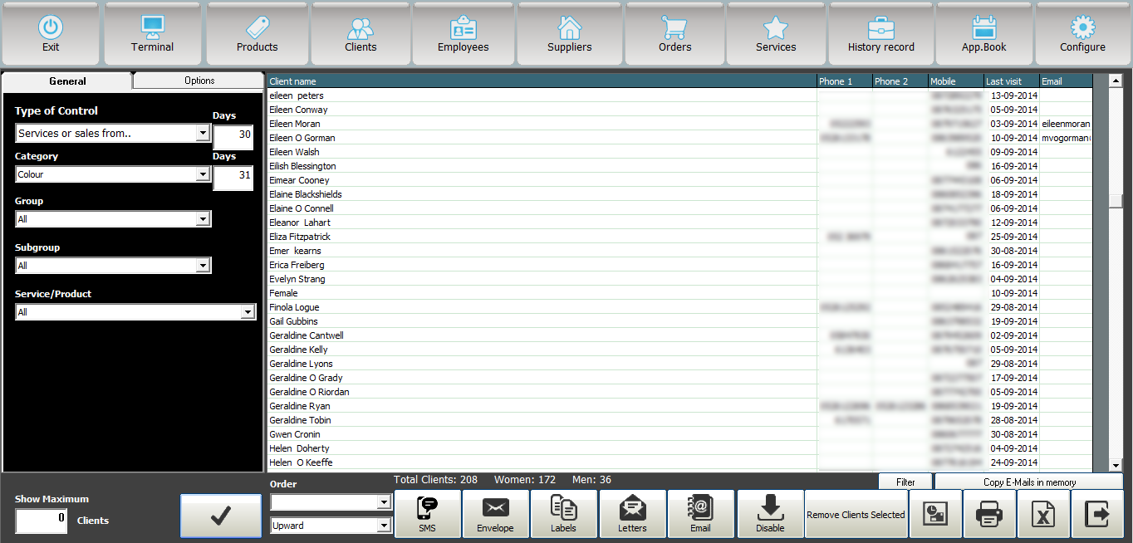Select the General tab
1133x543 pixels.
(67, 81)
